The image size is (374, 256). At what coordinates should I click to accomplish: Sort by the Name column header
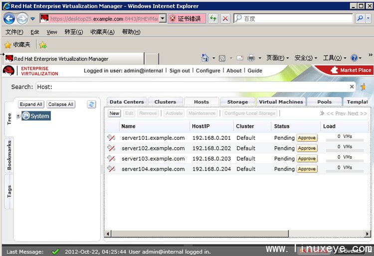coord(128,126)
